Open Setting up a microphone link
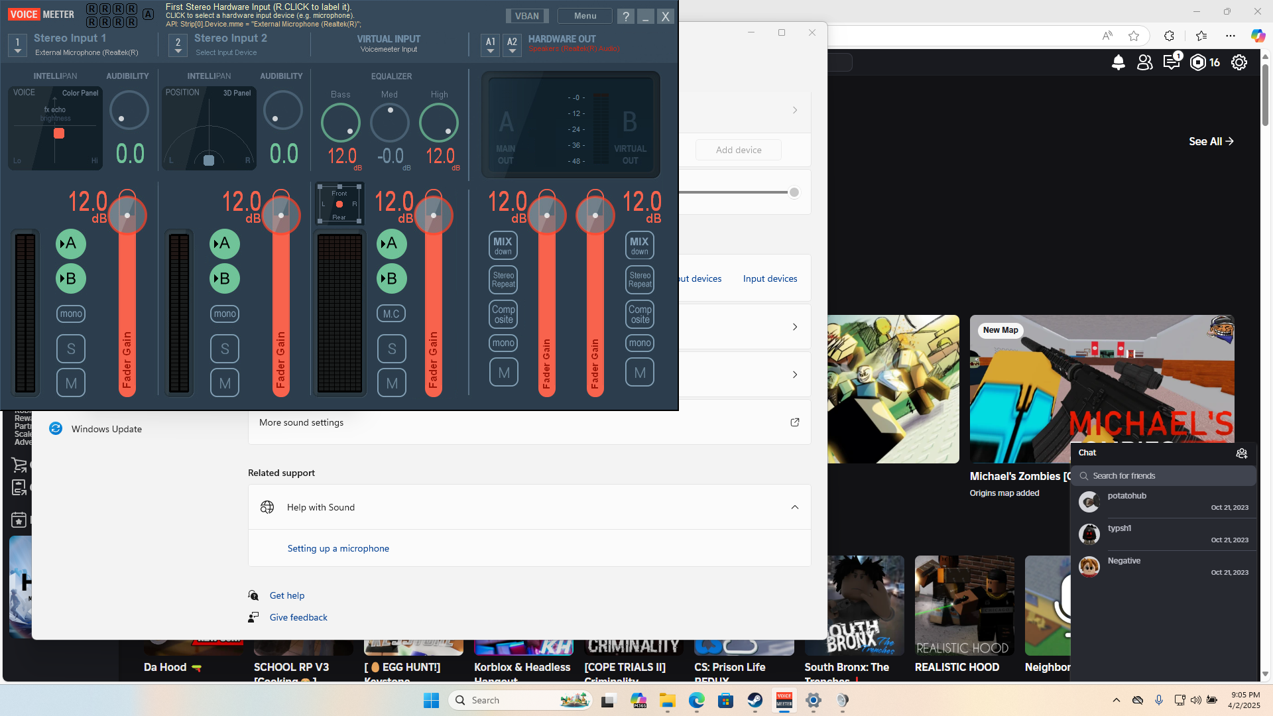The image size is (1273, 716). [x=338, y=548]
